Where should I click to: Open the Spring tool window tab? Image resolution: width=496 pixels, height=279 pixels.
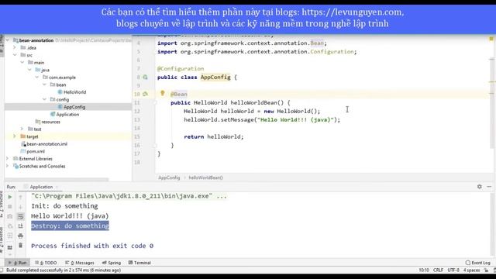pyautogui.click(x=112, y=263)
